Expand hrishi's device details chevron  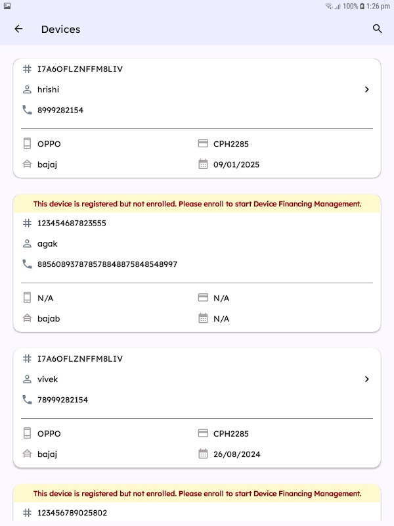point(366,89)
